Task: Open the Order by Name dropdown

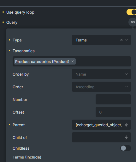Action: coord(101,74)
